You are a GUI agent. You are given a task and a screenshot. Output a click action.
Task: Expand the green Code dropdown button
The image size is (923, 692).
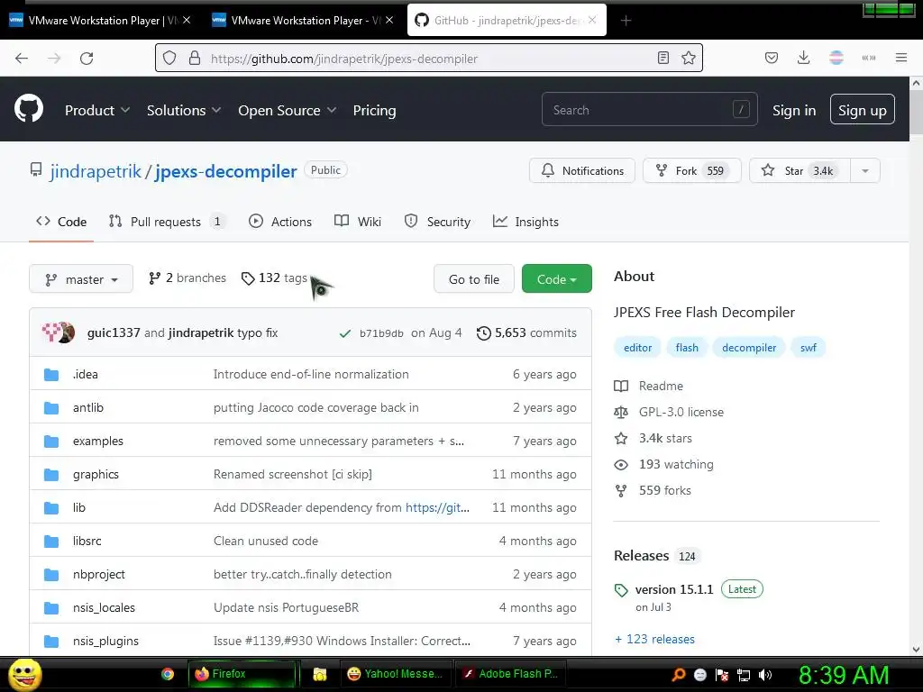click(556, 279)
